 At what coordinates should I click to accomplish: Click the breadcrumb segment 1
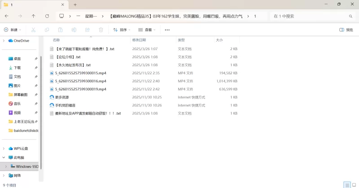tap(255, 16)
